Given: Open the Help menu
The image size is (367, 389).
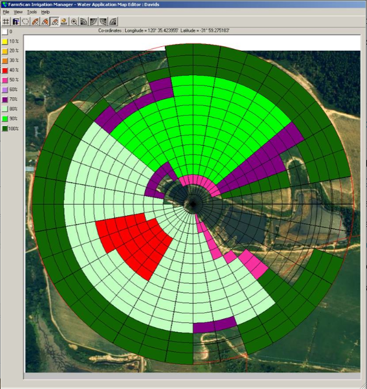Looking at the screenshot, I should point(45,12).
